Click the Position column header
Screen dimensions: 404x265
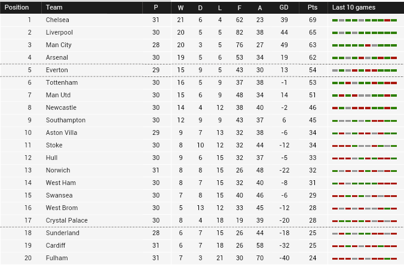(17, 8)
